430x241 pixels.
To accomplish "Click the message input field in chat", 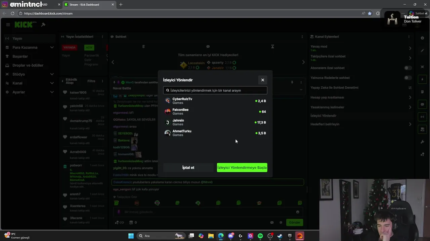I will pyautogui.click(x=208, y=212).
